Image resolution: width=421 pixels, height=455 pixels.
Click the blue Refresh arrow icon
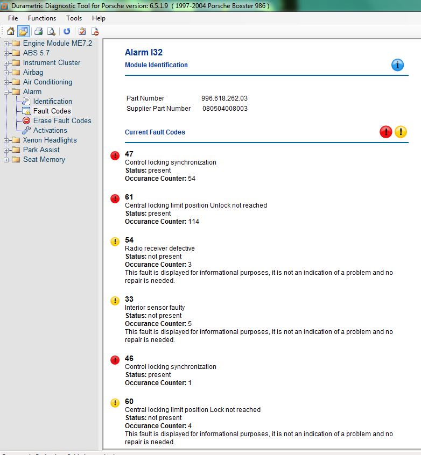pyautogui.click(x=67, y=31)
